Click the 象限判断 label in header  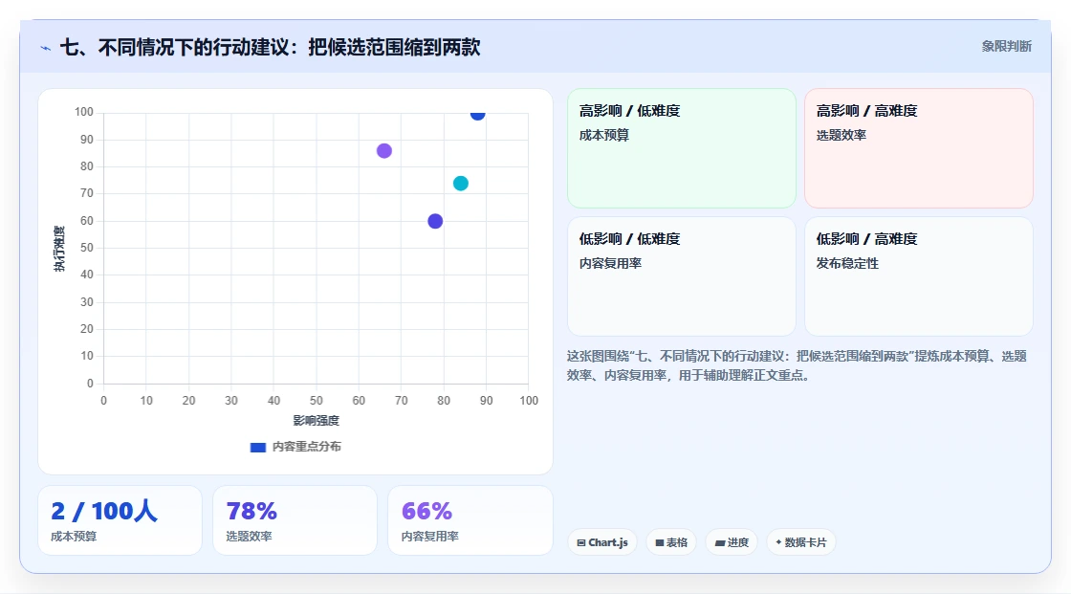tap(1006, 47)
